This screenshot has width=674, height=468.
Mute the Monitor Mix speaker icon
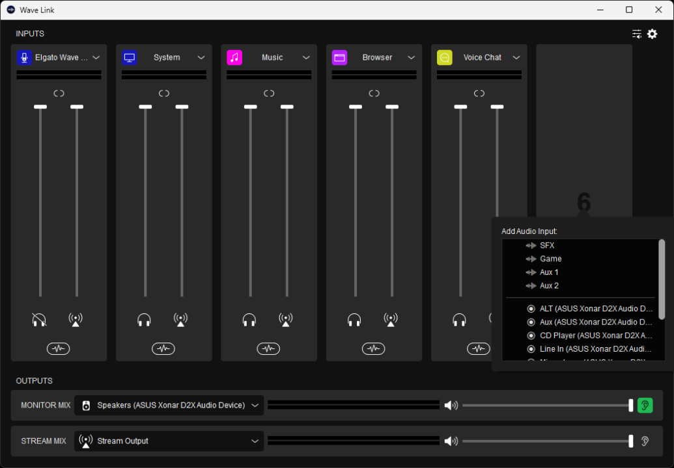pyautogui.click(x=451, y=406)
